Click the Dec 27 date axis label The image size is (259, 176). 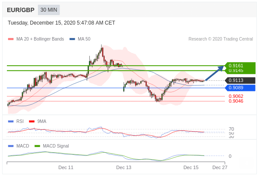tap(220, 167)
